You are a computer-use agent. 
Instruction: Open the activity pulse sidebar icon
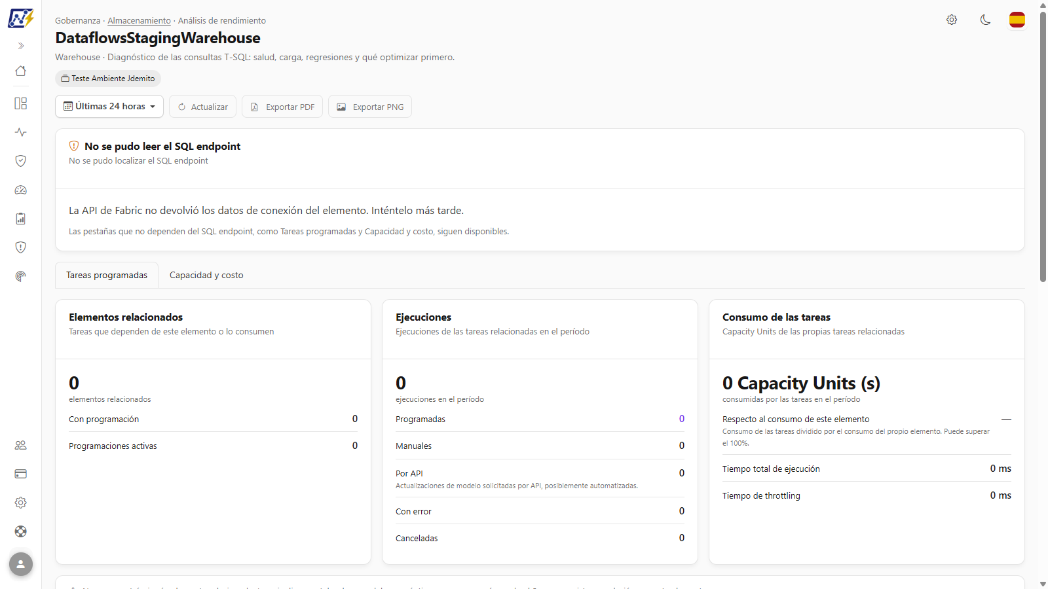click(x=21, y=132)
